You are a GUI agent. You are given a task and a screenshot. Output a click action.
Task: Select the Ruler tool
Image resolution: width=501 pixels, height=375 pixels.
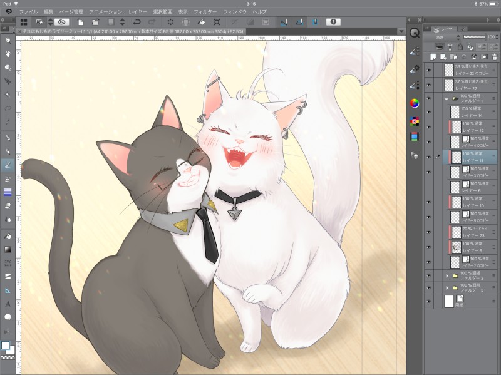point(8,290)
